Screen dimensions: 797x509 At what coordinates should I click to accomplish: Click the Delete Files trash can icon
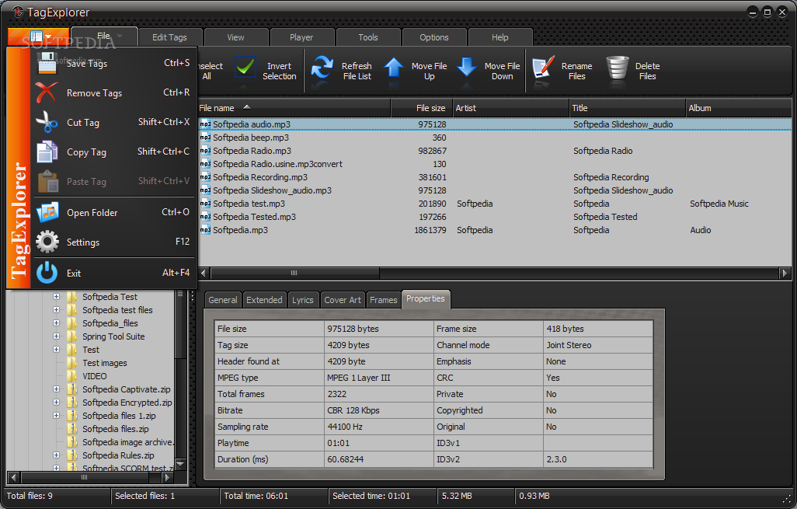point(617,68)
